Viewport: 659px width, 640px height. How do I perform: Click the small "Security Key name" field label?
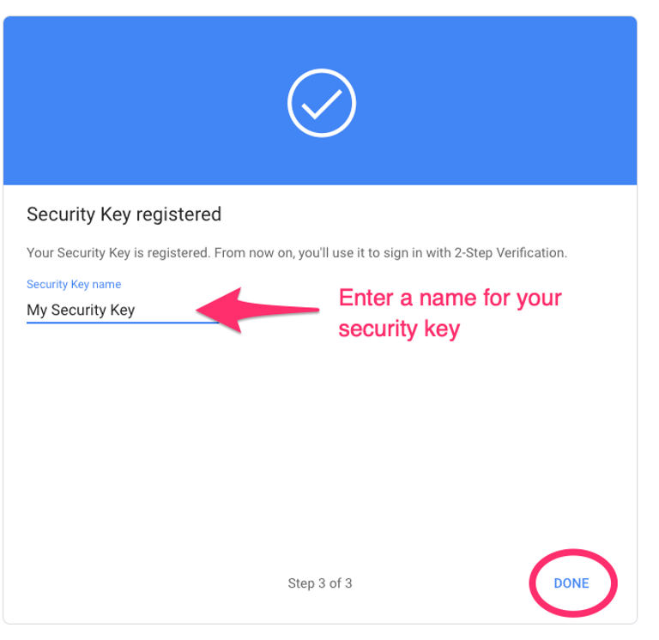[x=74, y=284]
